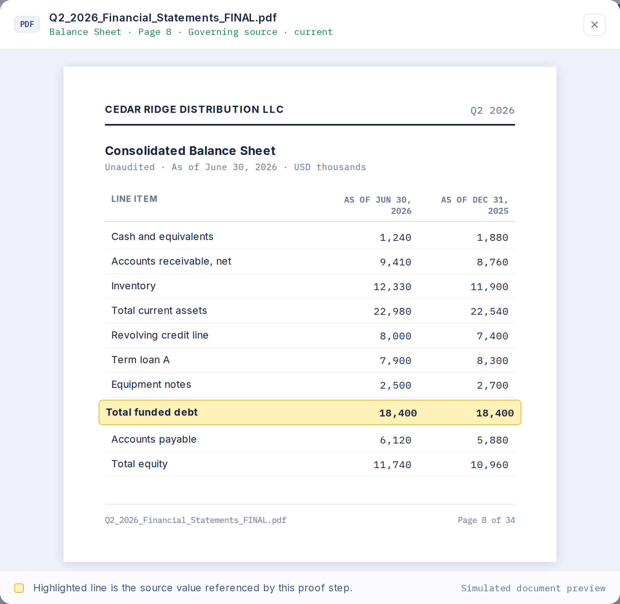Click the 'Page 8 of 34' footer
The height and width of the screenshot is (604, 620).
(486, 520)
